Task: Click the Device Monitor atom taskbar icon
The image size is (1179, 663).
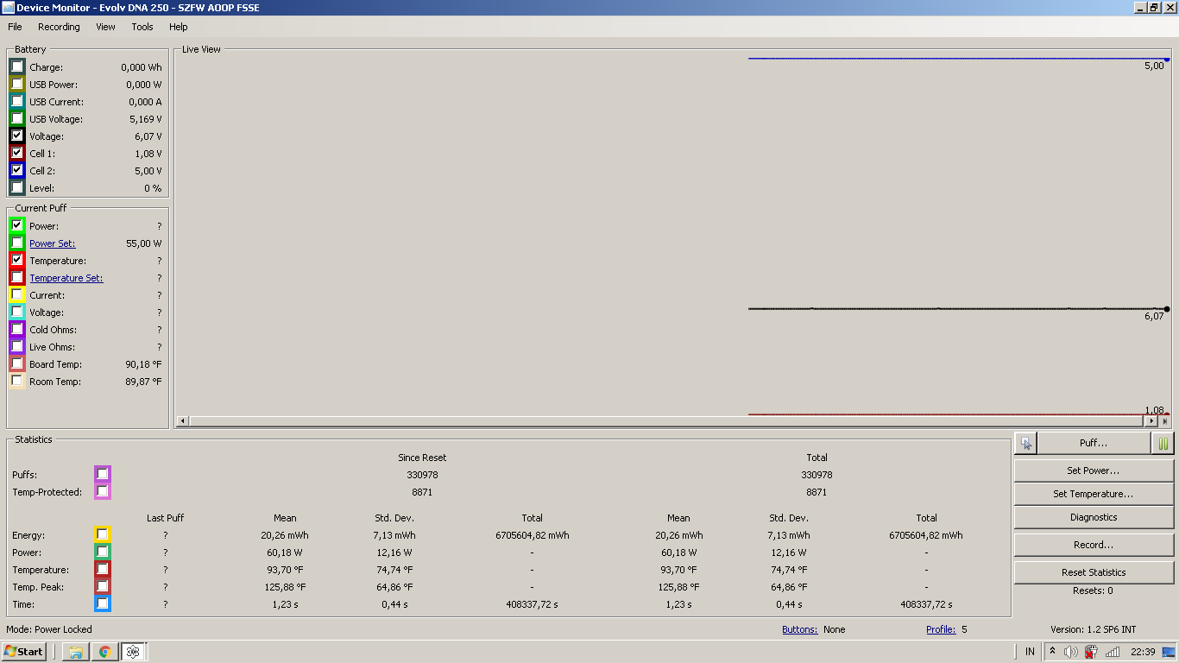Action: pyautogui.click(x=133, y=652)
